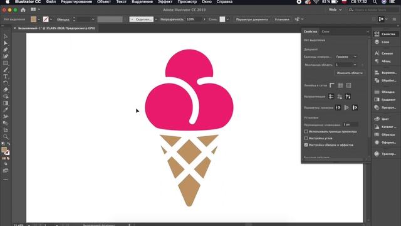This screenshot has width=401, height=226.
Task: Select the Rotate tool
Action: tap(6, 83)
